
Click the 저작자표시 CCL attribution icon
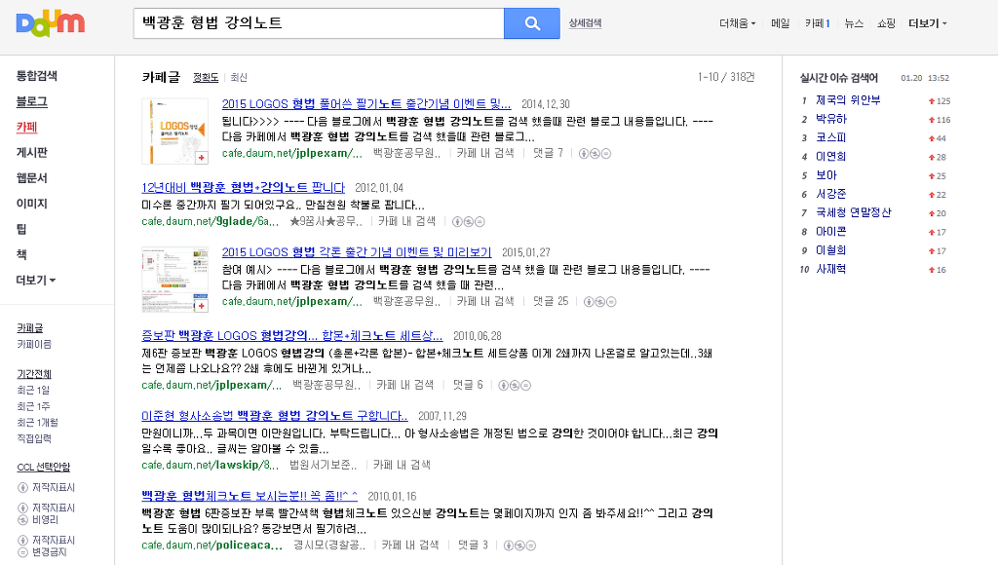(23, 487)
